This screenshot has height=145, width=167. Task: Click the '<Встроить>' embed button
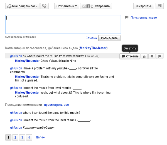pyautogui.click(x=143, y=6)
